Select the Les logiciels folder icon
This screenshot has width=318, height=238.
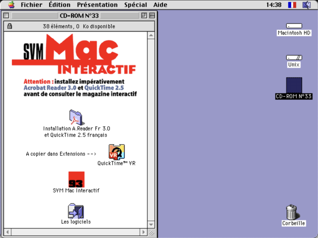pyautogui.click(x=76, y=211)
